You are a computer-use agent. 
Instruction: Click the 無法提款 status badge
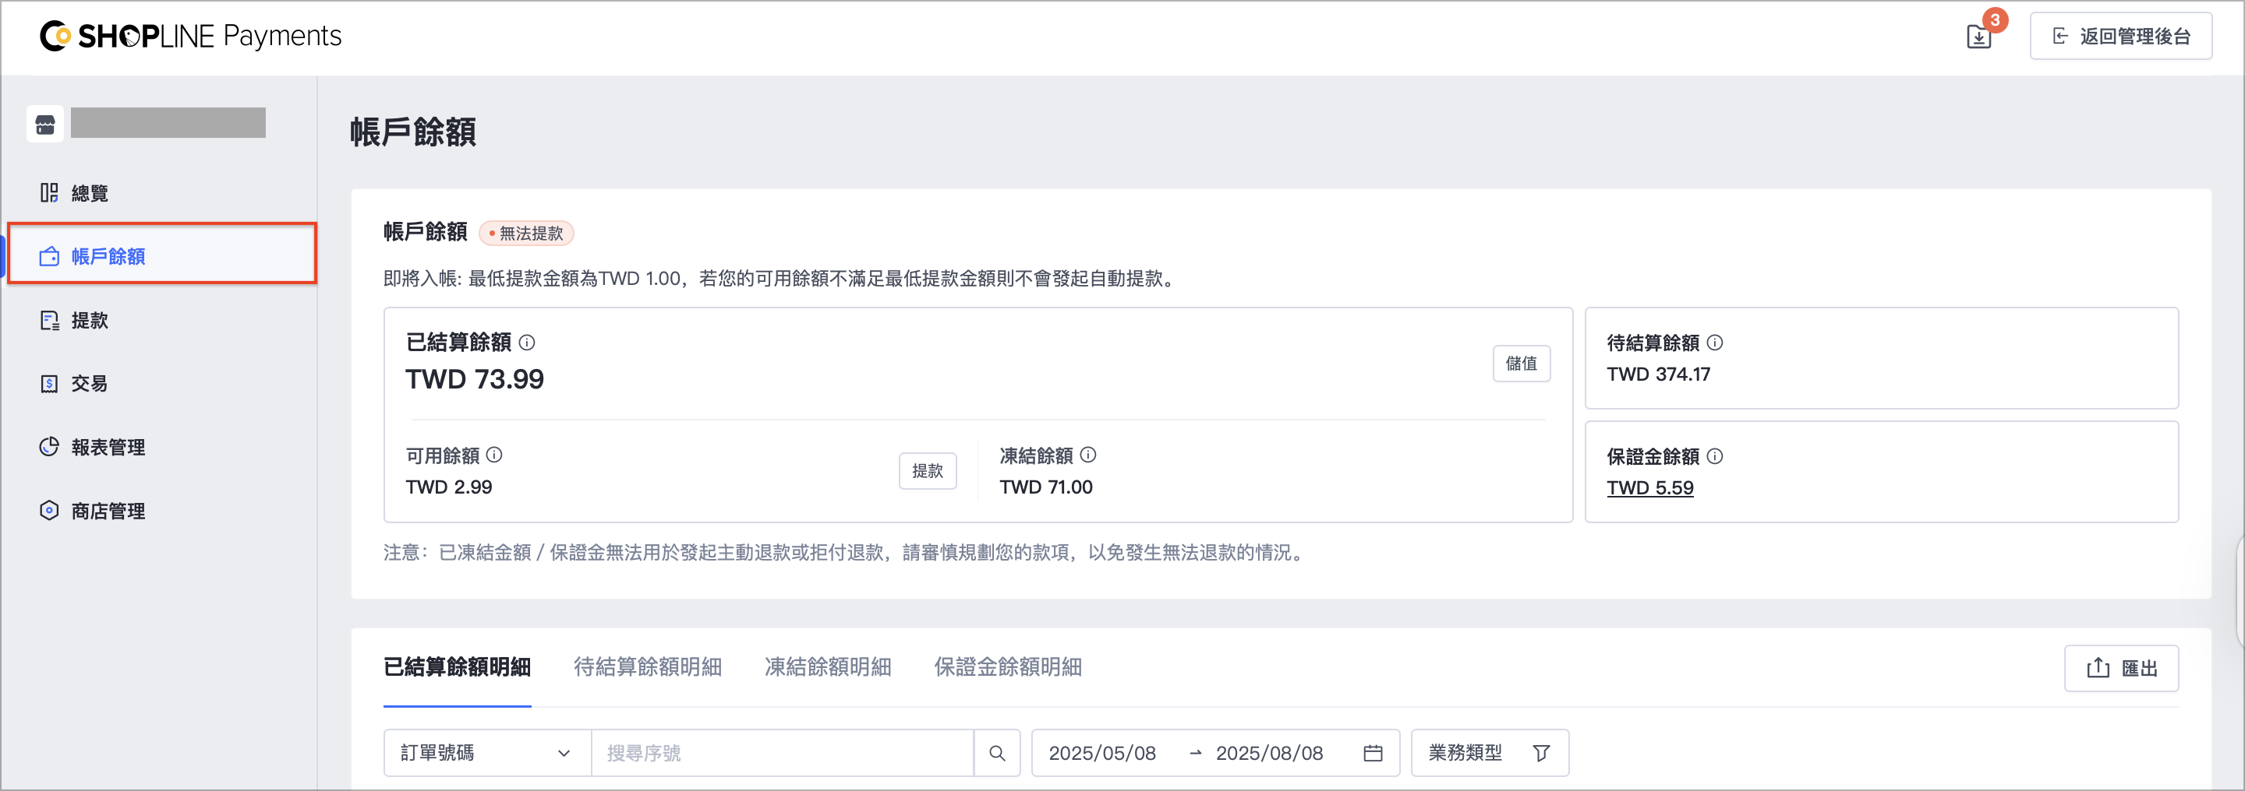[526, 234]
